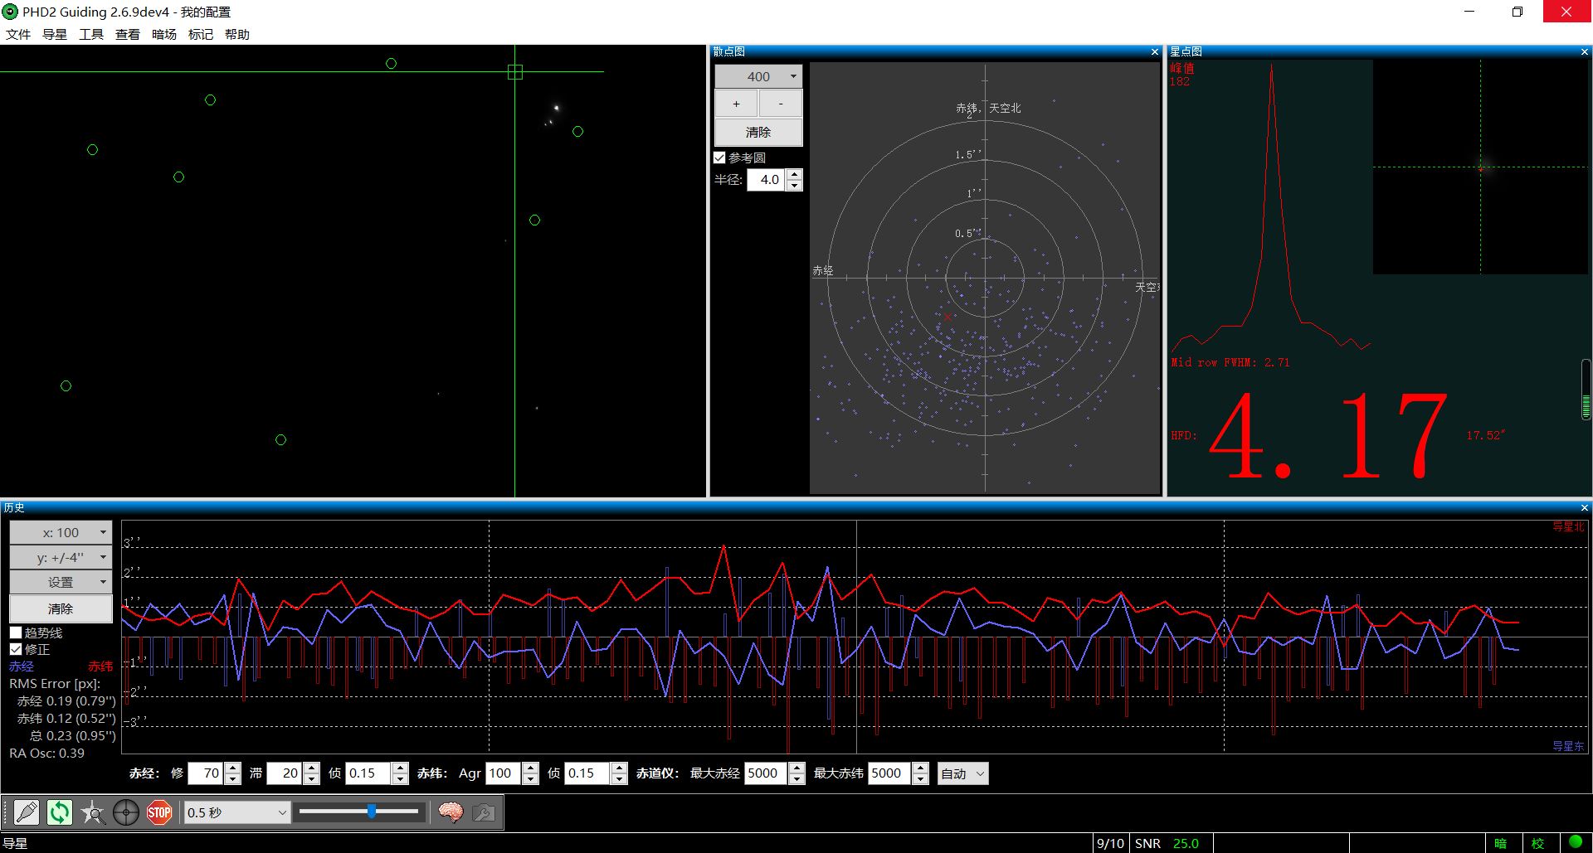Image resolution: width=1593 pixels, height=853 pixels.
Task: Click the camera setup wrench icon
Action: tap(484, 812)
